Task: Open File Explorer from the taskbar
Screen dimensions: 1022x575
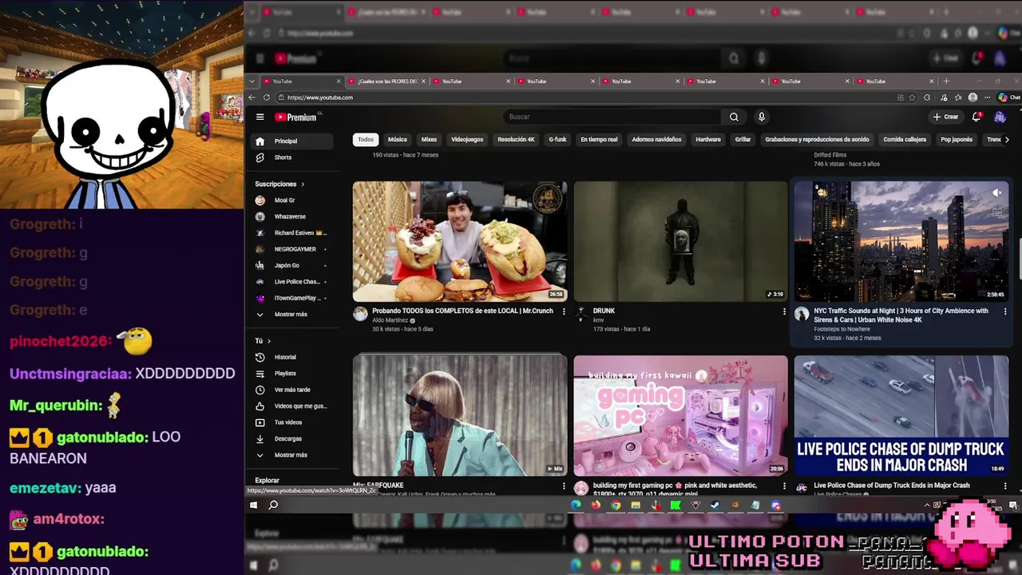Action: click(x=636, y=505)
